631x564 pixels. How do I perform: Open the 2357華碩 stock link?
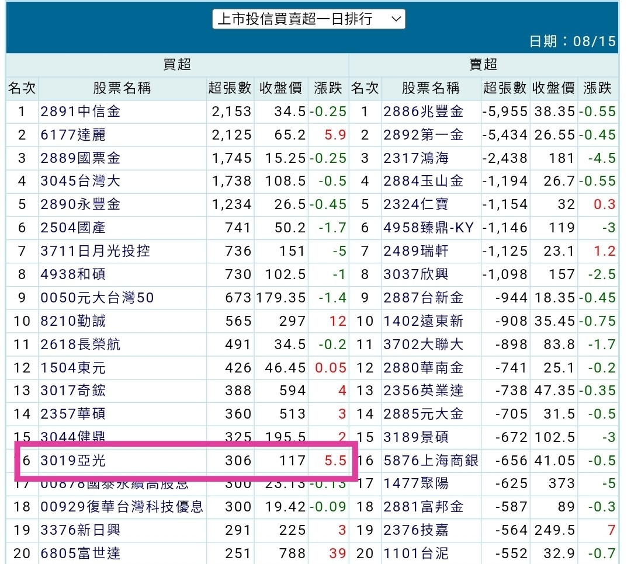tap(73, 414)
